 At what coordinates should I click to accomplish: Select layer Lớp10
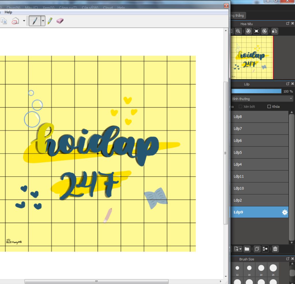tap(259, 188)
